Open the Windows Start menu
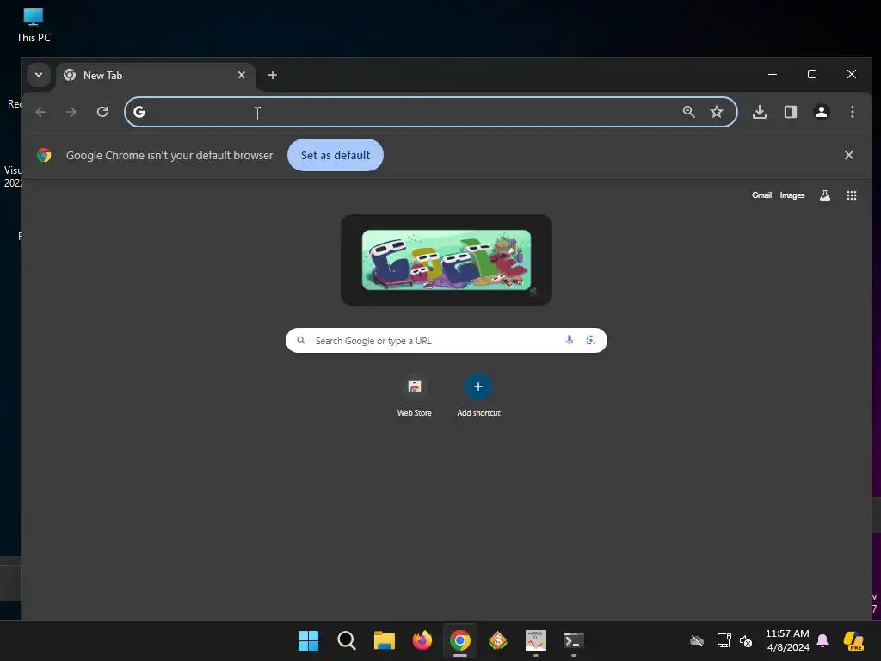This screenshot has width=881, height=661. [x=309, y=640]
